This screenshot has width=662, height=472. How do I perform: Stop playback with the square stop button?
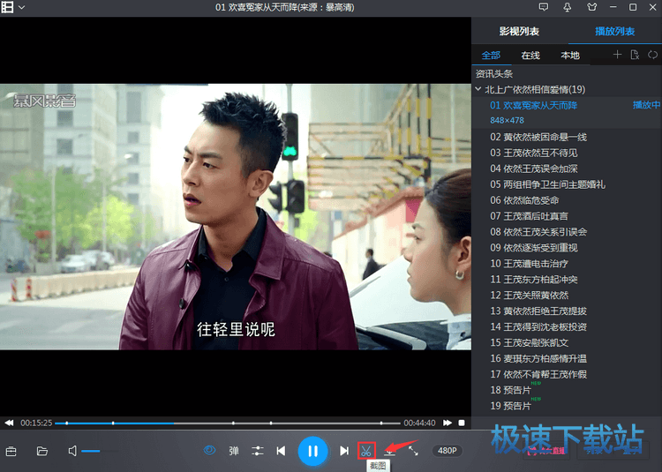coord(462,423)
